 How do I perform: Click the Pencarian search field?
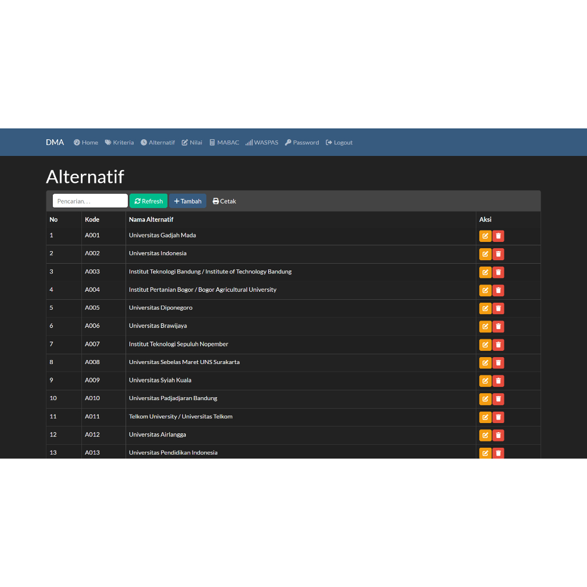[x=89, y=201]
